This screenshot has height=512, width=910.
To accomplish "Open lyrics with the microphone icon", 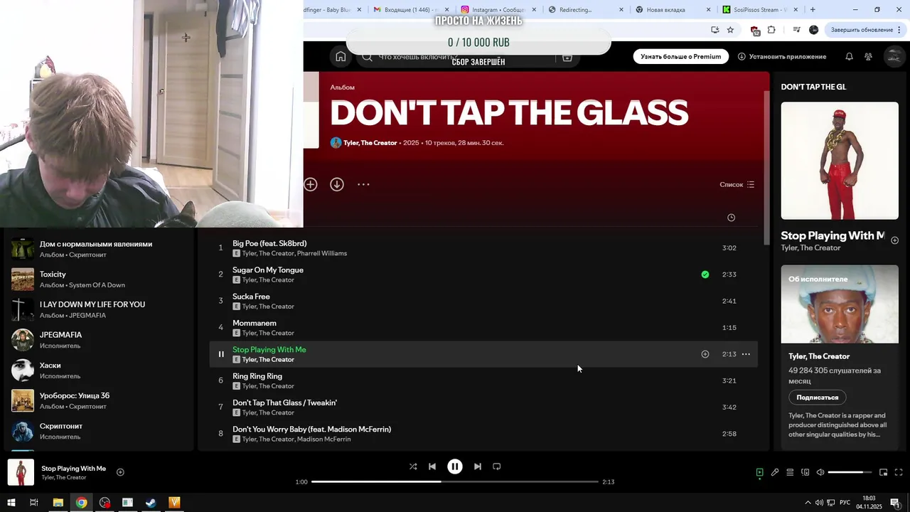I will (x=775, y=472).
